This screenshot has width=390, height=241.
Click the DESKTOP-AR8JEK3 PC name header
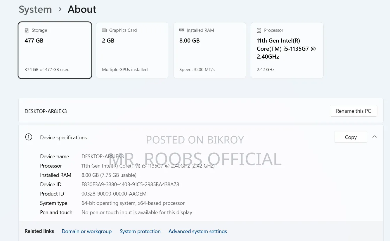(x=46, y=111)
